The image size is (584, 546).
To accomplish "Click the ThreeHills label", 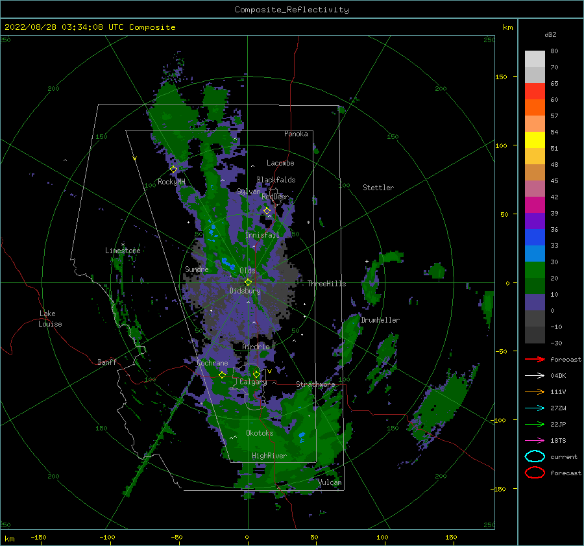I will [x=326, y=284].
